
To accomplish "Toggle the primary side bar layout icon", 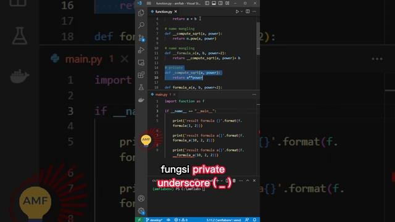I will coord(207,3).
